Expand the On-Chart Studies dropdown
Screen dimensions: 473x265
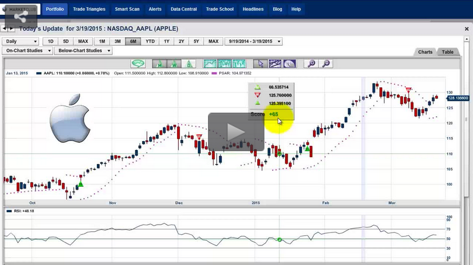pos(28,51)
